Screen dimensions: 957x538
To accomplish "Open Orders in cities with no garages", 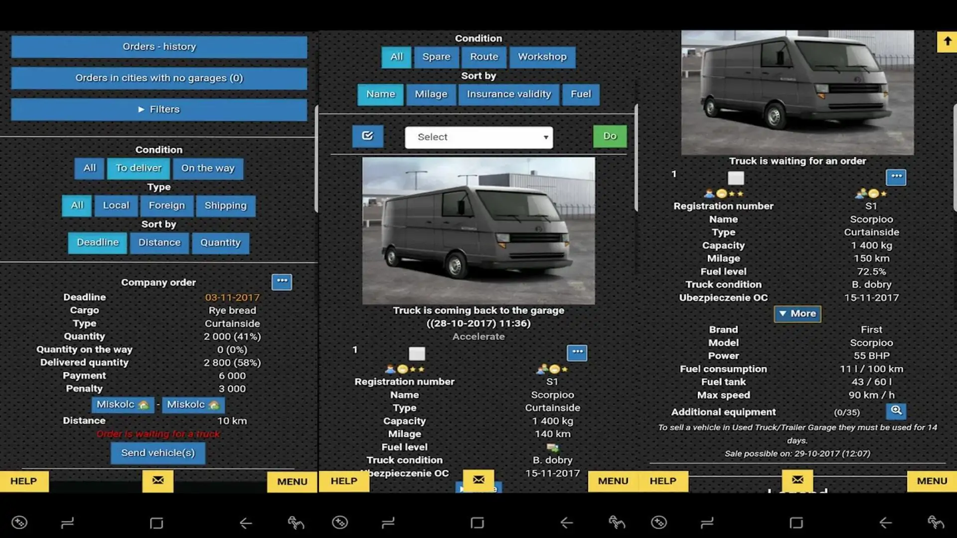I will [159, 78].
